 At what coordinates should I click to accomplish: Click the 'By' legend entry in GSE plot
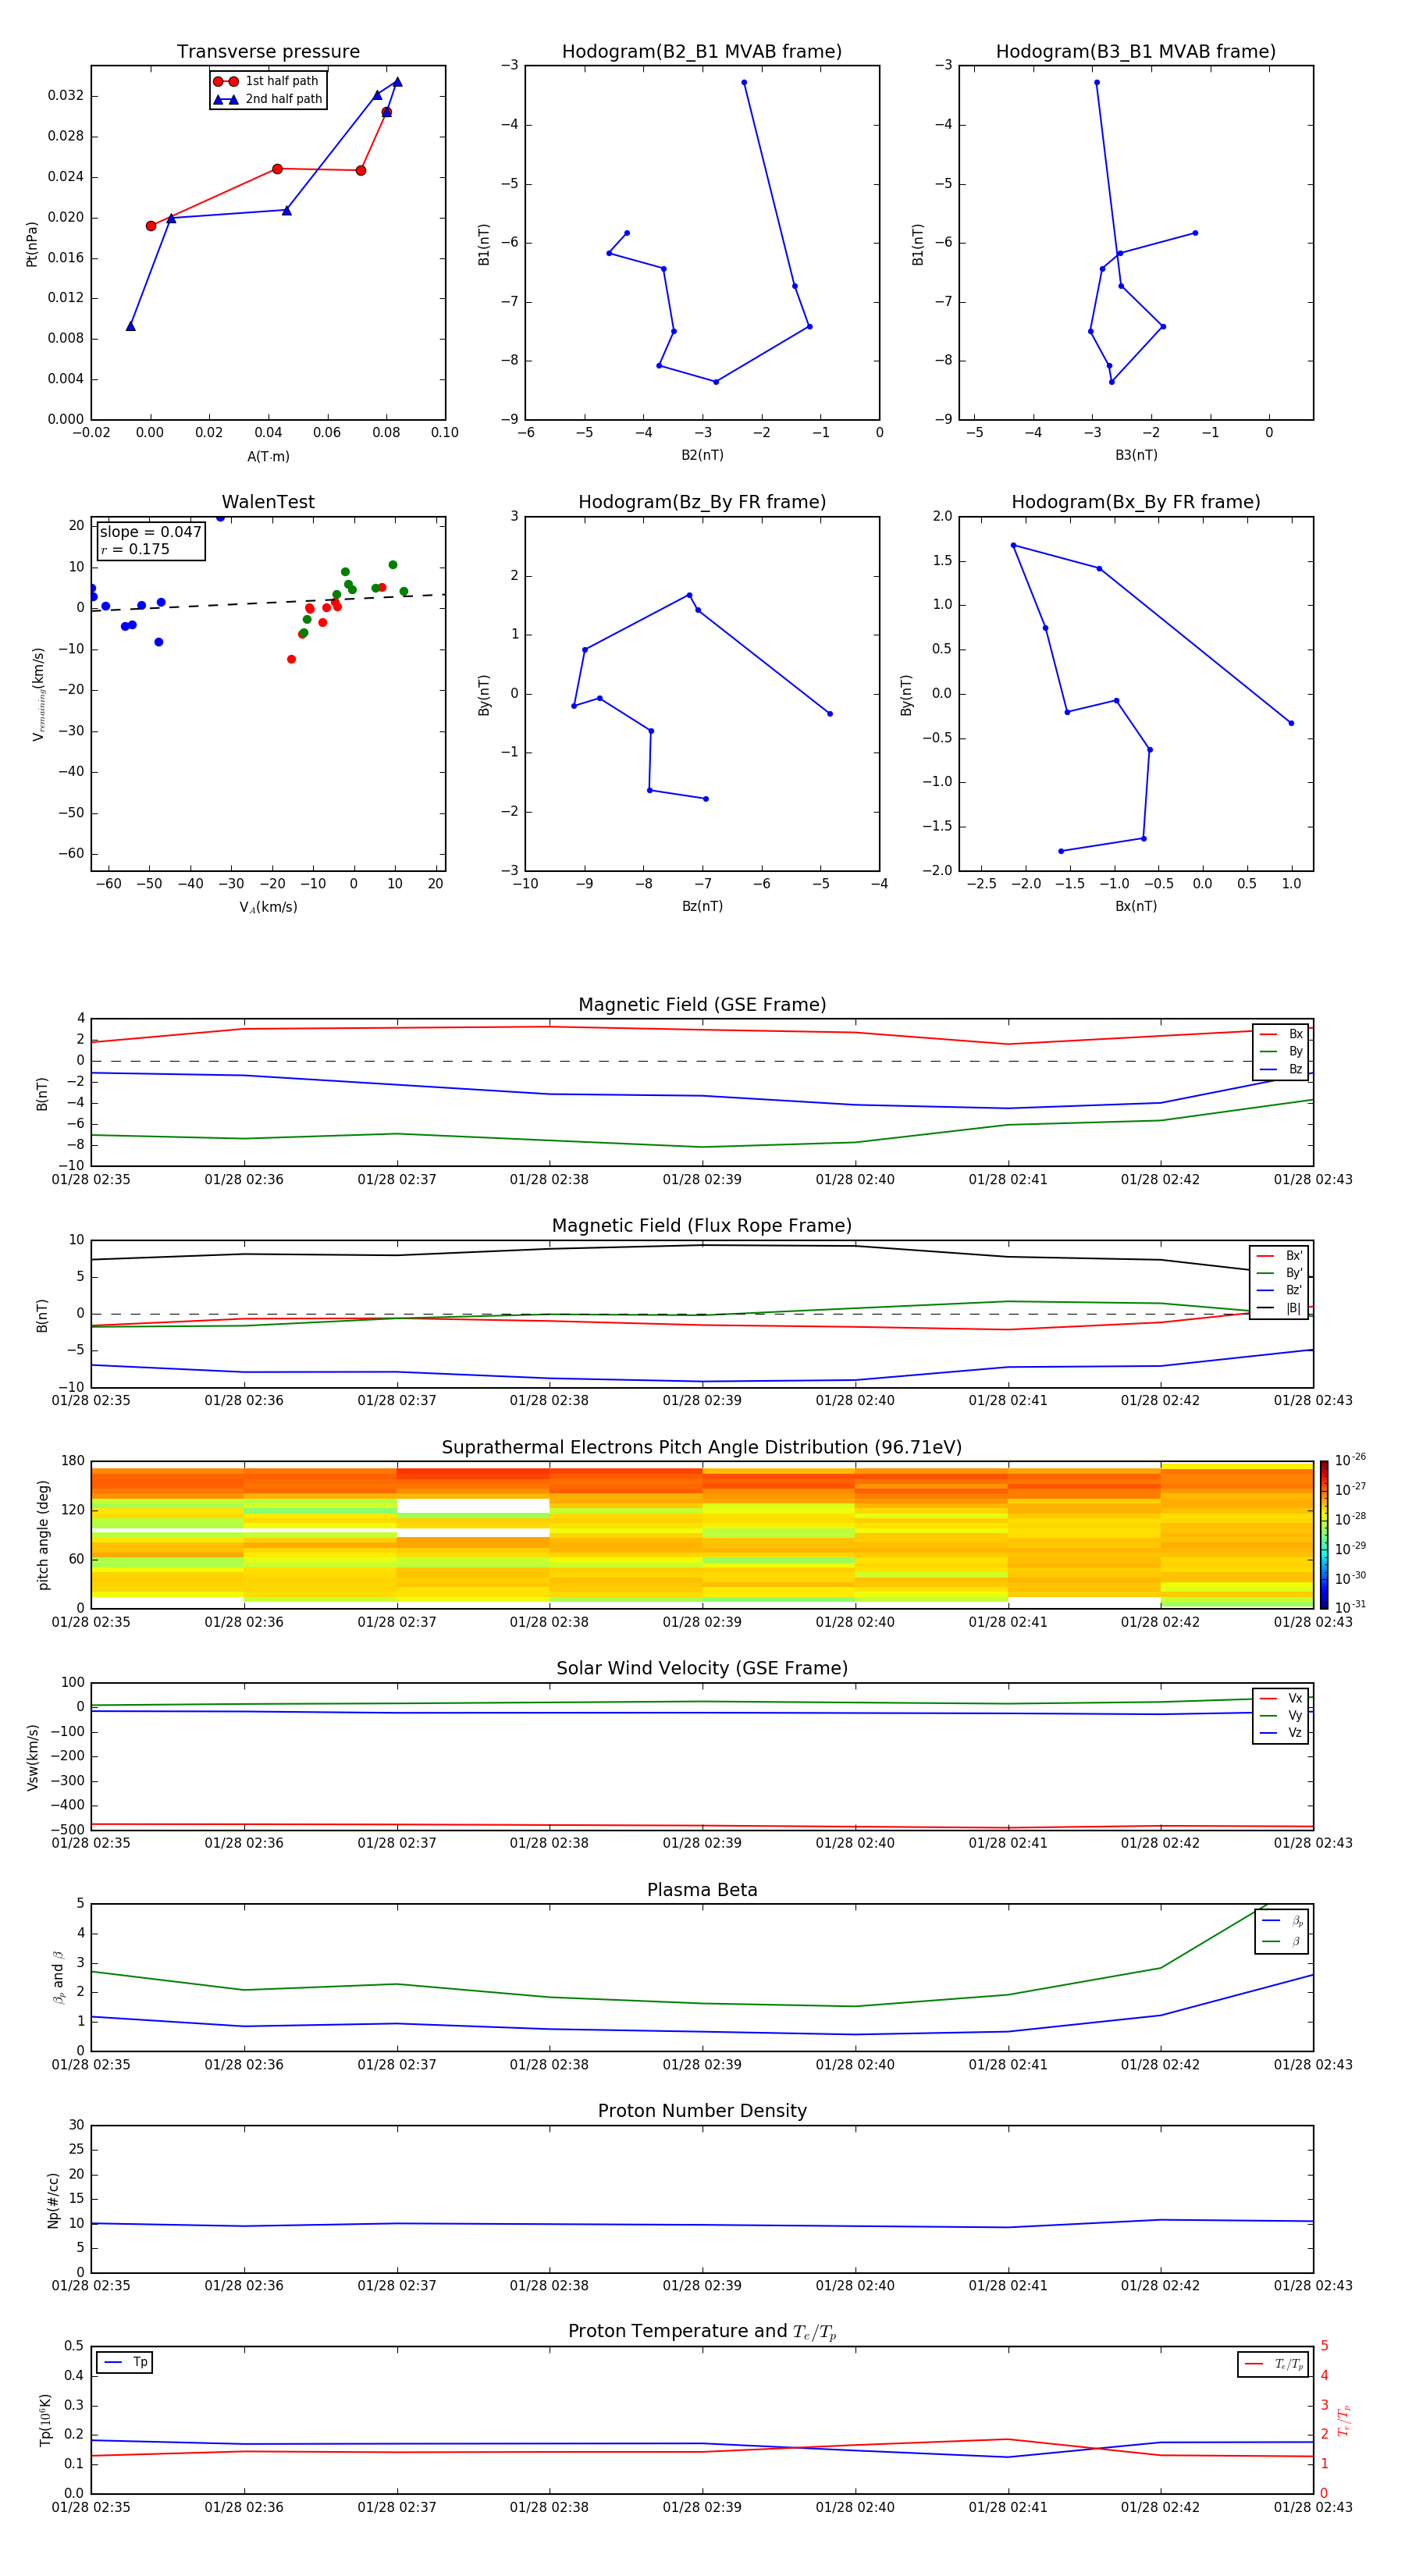click(1281, 1051)
